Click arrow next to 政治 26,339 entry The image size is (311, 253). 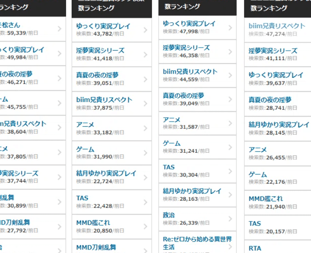(230, 218)
